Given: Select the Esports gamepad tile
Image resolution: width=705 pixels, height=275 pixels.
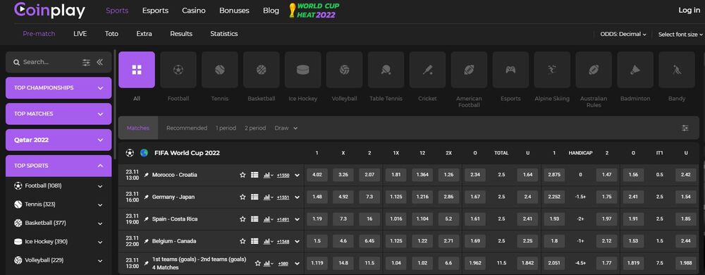Looking at the screenshot, I should coord(510,70).
